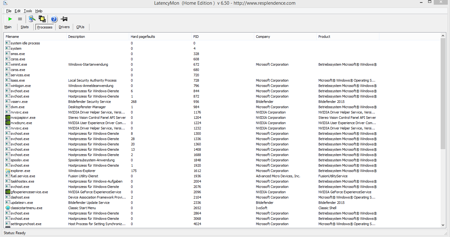450x237 pixels.
Task: Click process icon beside dwm.exe
Action: (8, 107)
